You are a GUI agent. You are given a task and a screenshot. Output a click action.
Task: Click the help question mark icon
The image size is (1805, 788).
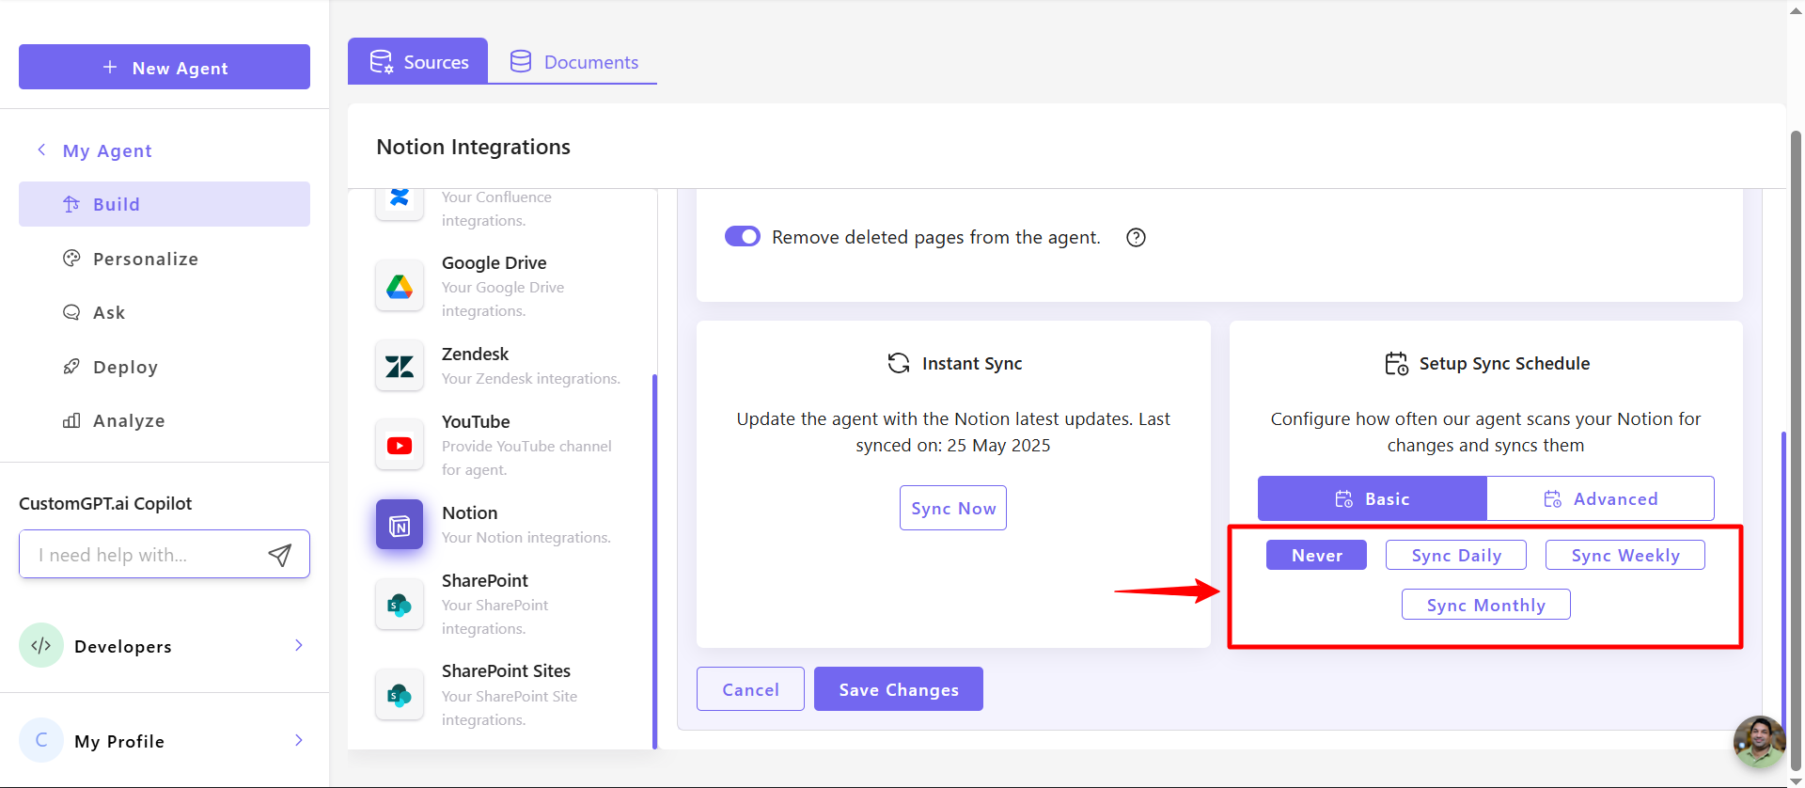click(1136, 237)
